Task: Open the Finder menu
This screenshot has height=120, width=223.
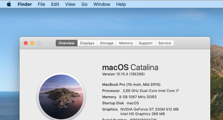Action: [x=25, y=4]
